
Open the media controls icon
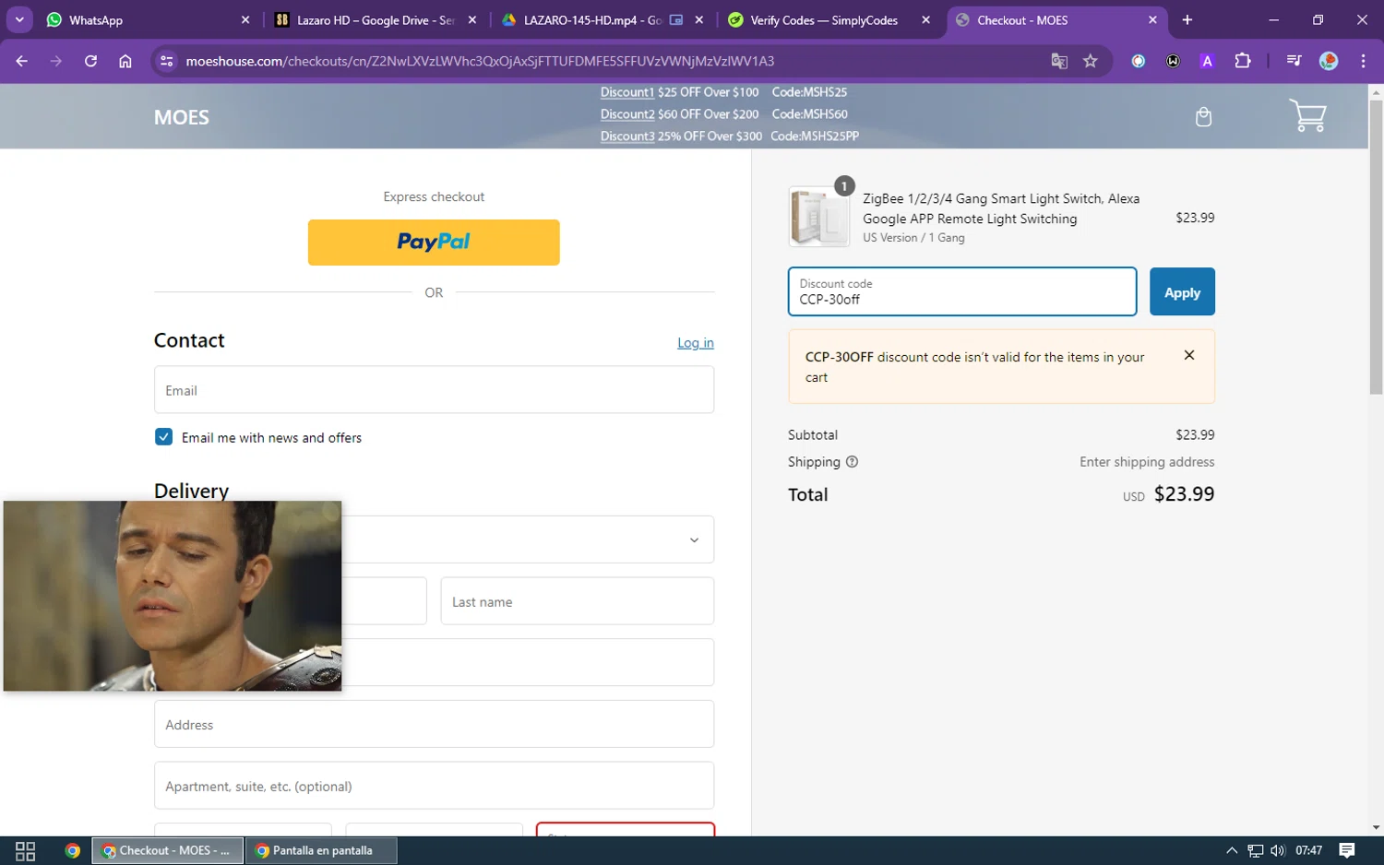click(x=1294, y=61)
